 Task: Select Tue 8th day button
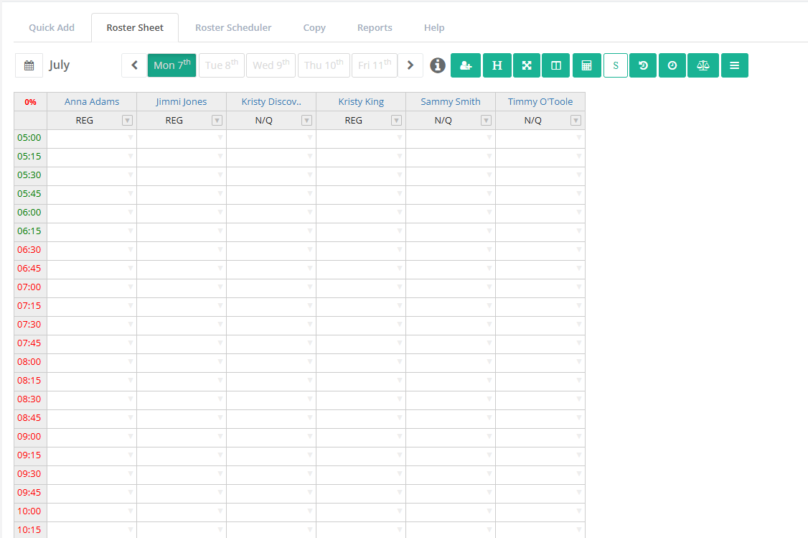tap(222, 65)
